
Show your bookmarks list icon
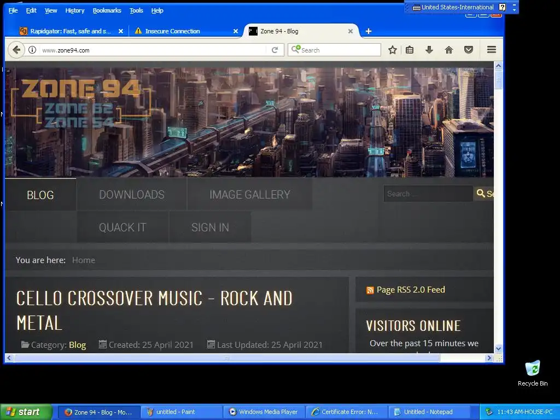[x=410, y=50]
